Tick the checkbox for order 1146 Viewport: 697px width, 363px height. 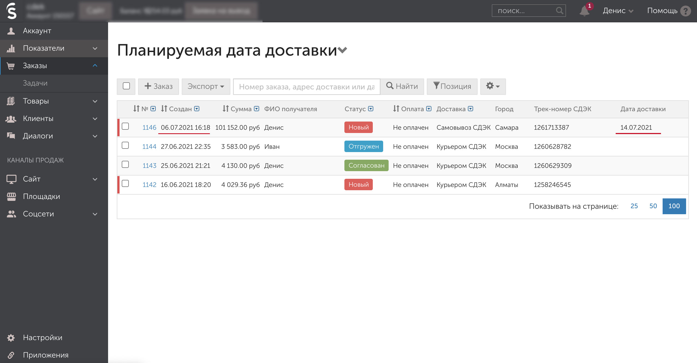pos(126,126)
